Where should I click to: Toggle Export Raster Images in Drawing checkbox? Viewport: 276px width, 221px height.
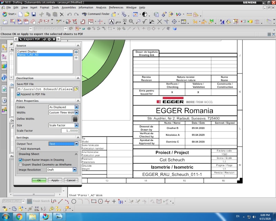pos(20,160)
